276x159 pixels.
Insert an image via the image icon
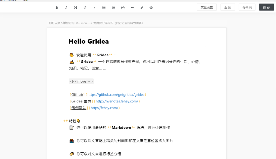click(123, 8)
